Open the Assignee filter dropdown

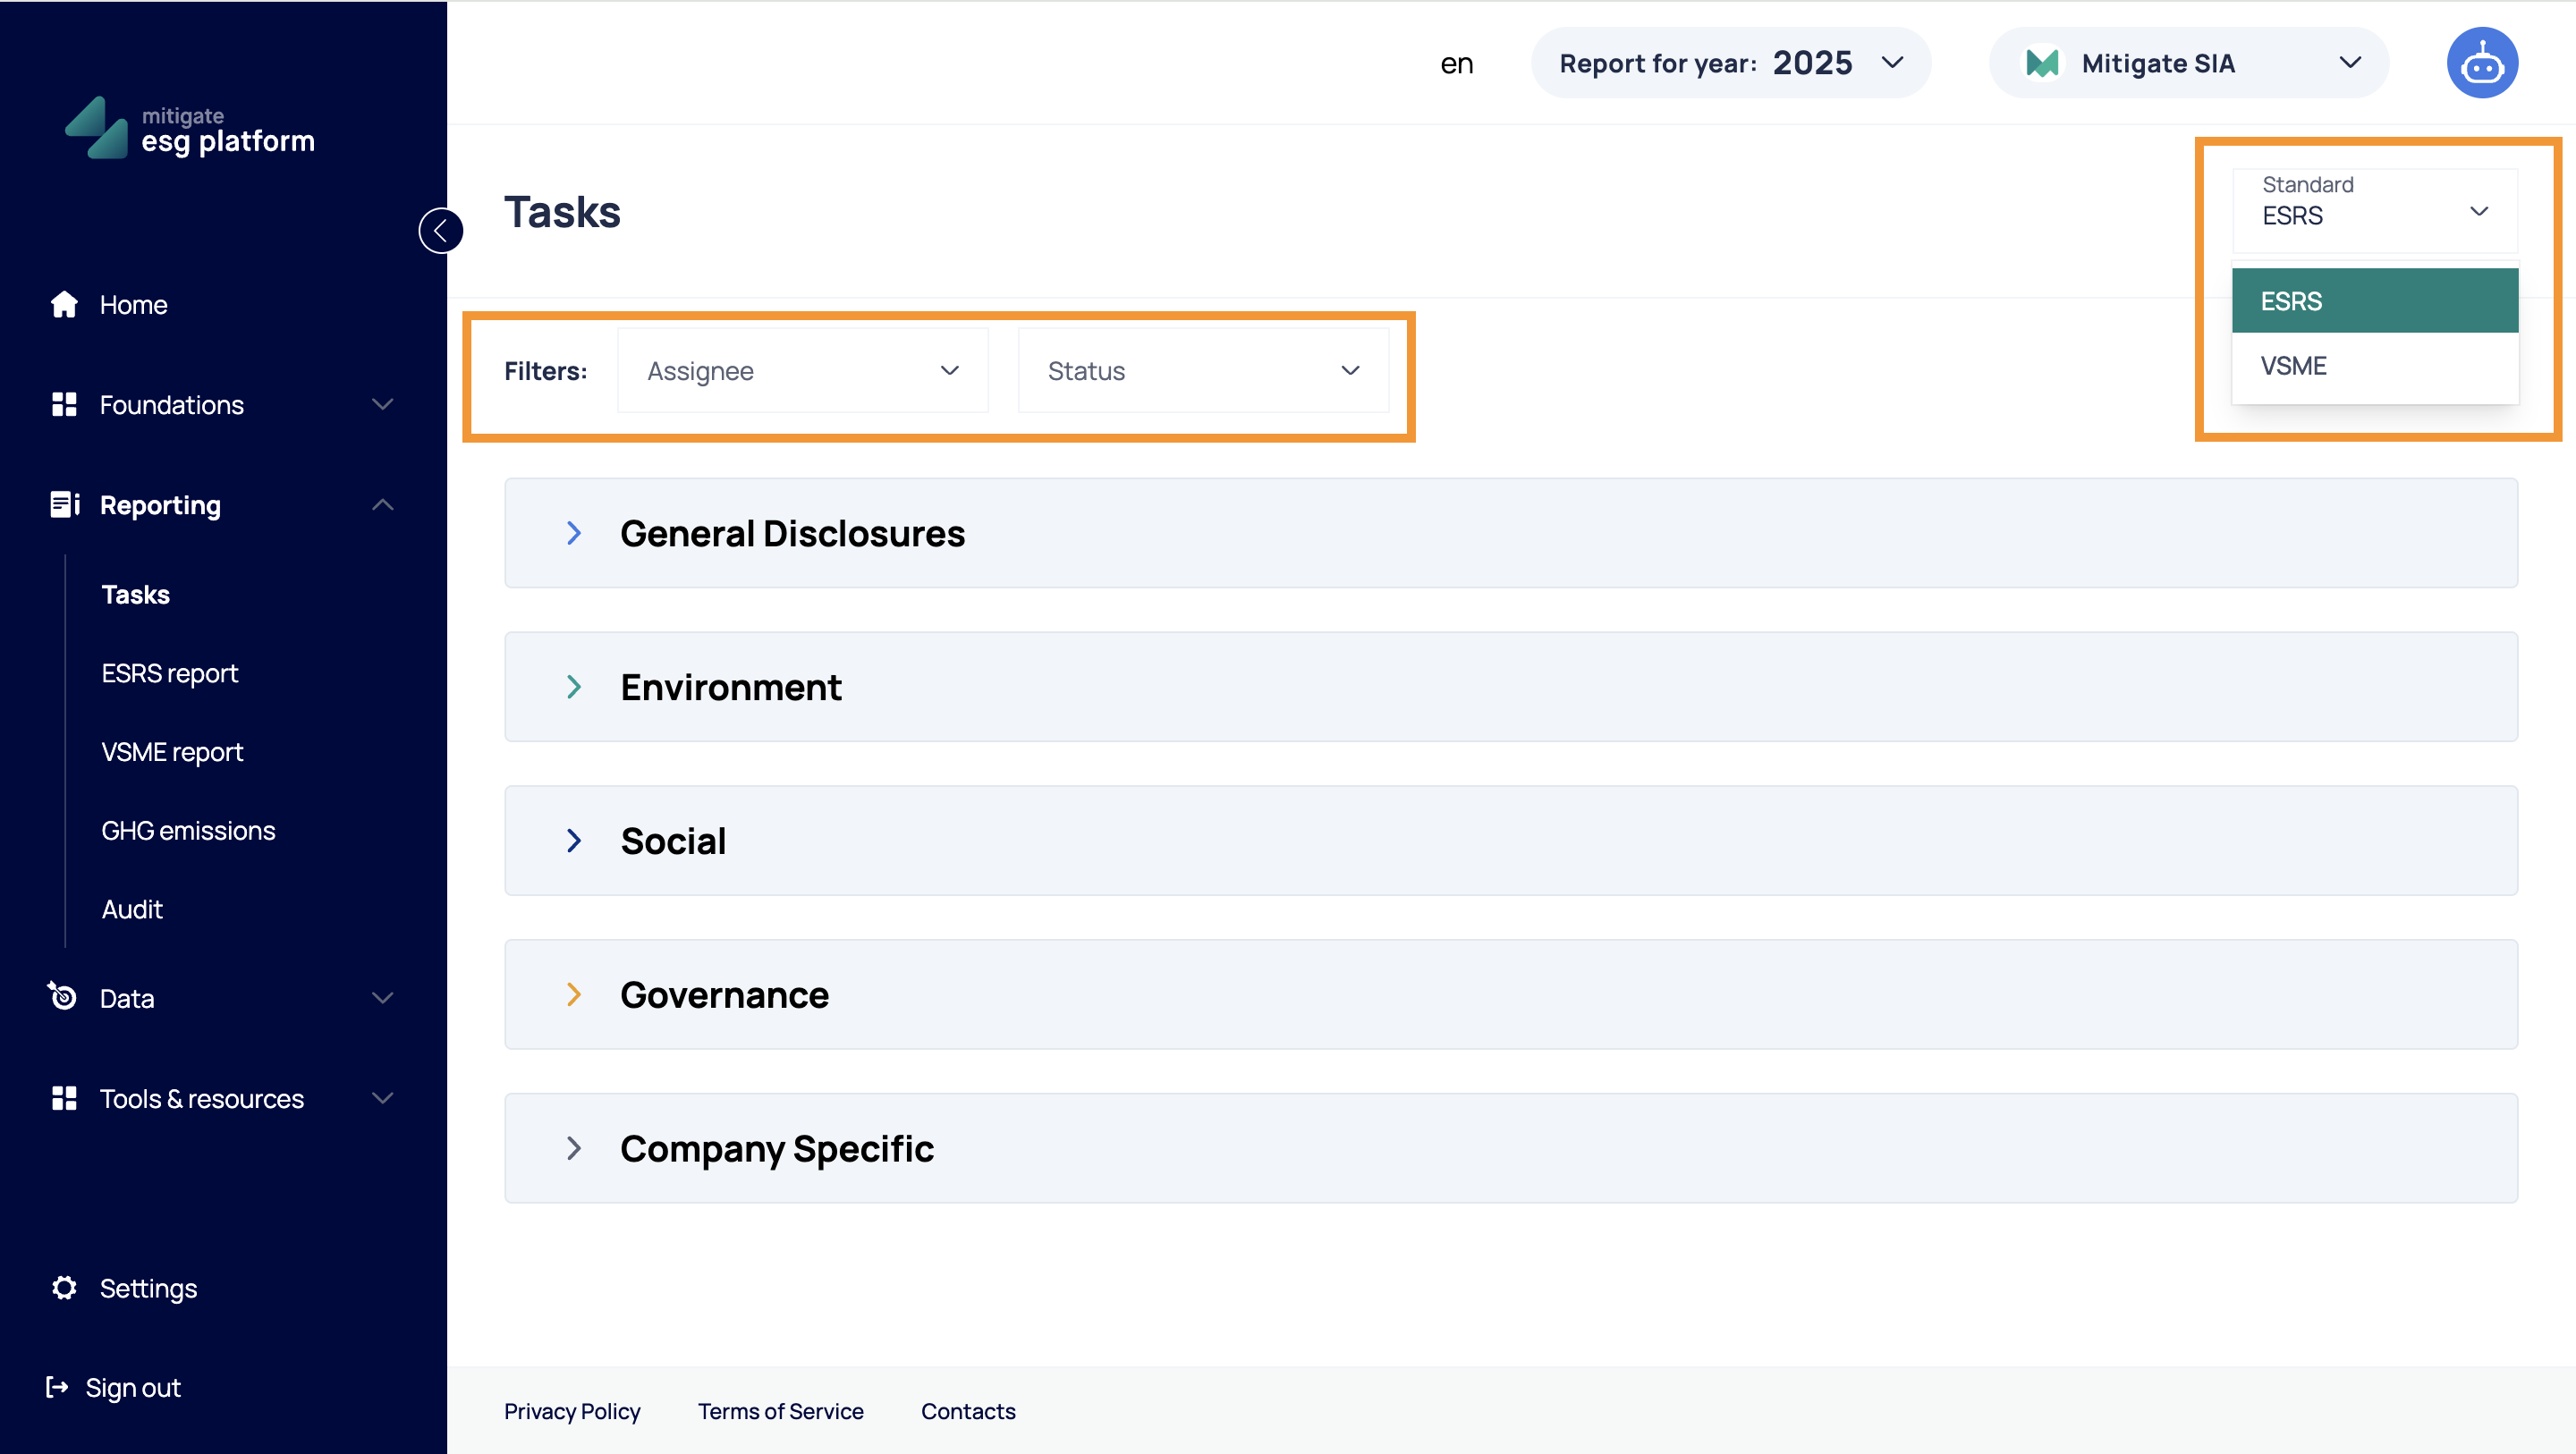[x=803, y=371]
